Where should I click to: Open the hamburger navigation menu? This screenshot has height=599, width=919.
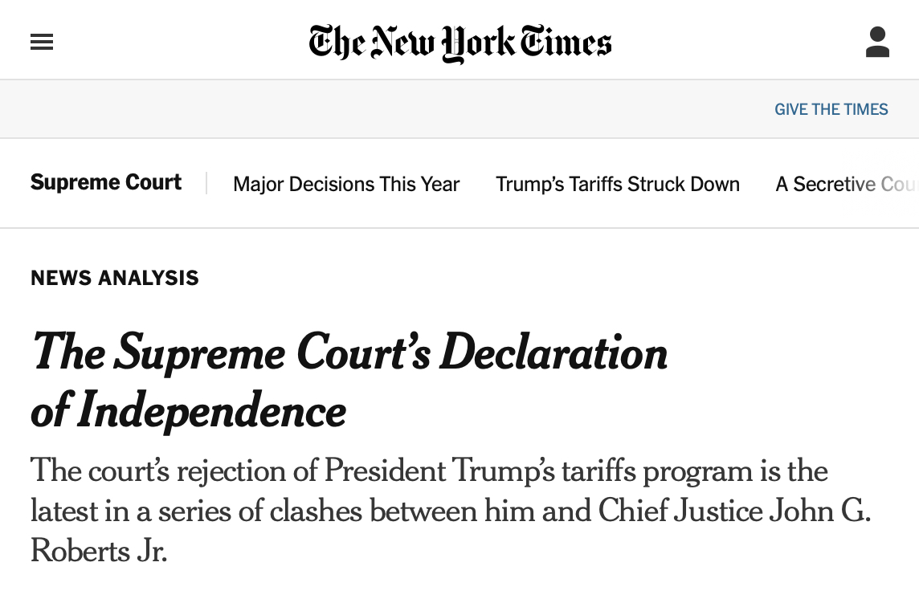(42, 42)
